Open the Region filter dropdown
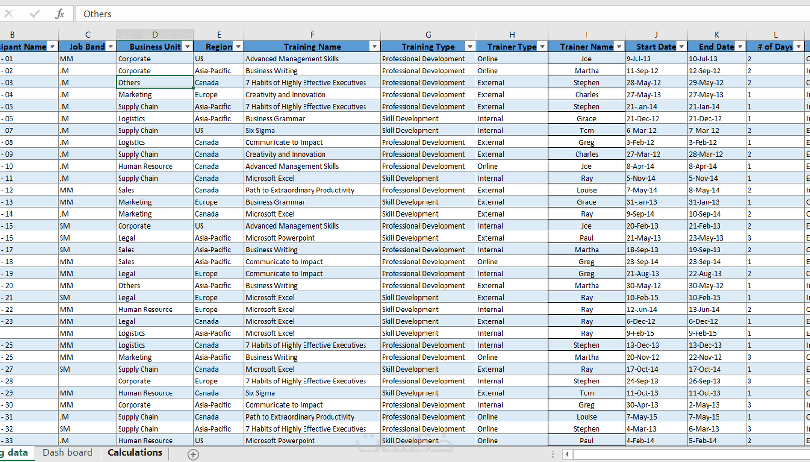 click(x=238, y=47)
